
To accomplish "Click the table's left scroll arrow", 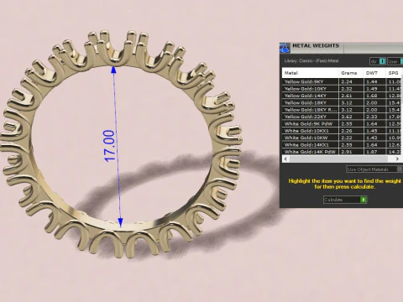I will point(285,159).
